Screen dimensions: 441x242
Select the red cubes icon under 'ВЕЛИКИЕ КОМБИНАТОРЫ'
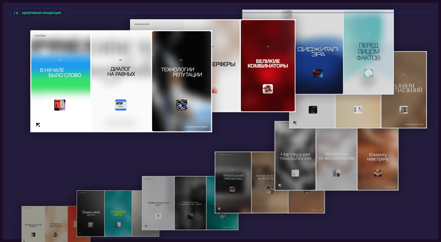coord(268,89)
